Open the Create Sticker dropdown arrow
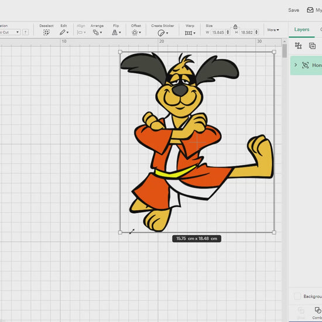 (x=167, y=33)
